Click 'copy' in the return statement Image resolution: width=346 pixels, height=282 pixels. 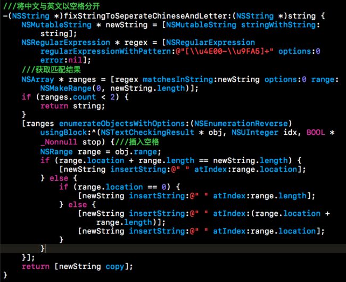(115, 267)
